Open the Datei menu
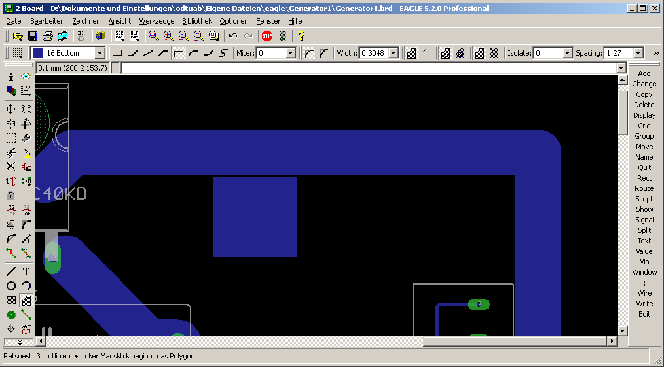 pyautogui.click(x=14, y=21)
